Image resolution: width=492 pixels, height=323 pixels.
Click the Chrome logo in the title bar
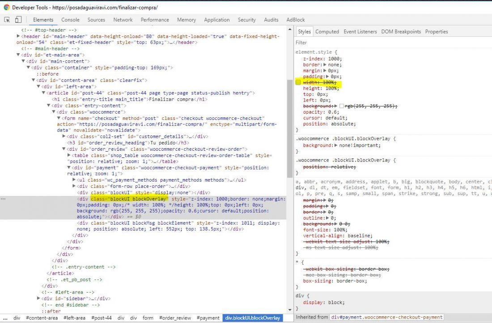click(7, 7)
